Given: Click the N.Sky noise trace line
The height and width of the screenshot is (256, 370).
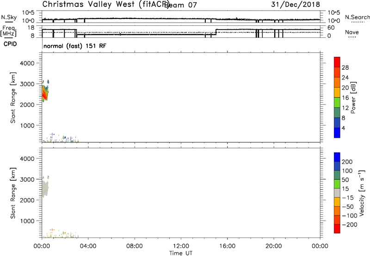Looking at the screenshot, I should coord(181,19).
